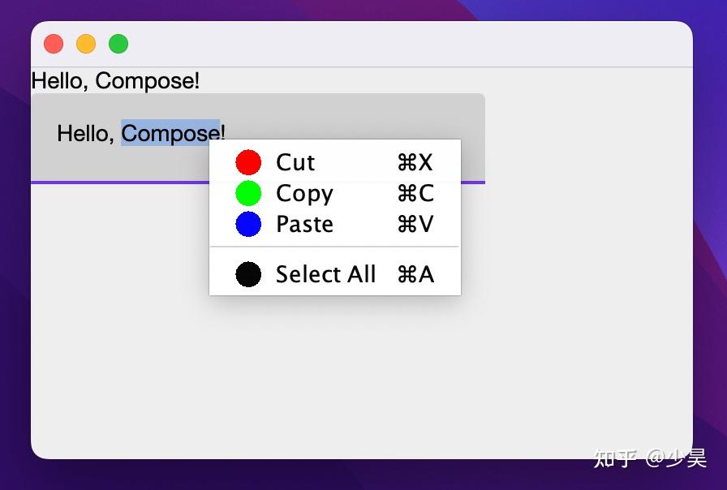Viewport: 727px width, 490px height.
Task: Minimize the window with the yellow button
Action: point(86,44)
